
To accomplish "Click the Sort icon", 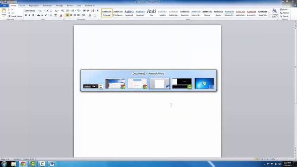I will click(x=93, y=11).
